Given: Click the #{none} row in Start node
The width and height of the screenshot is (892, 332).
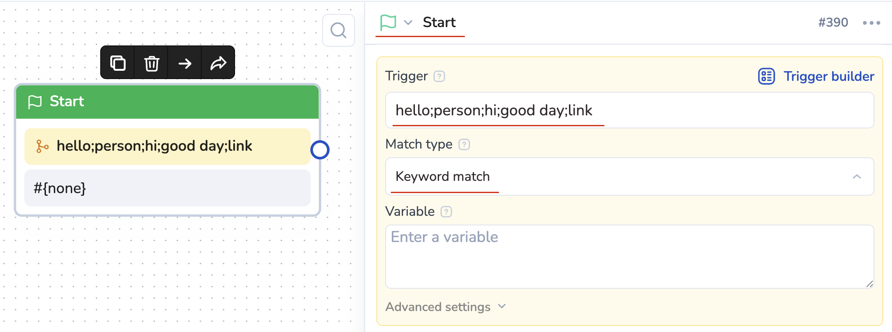Looking at the screenshot, I should tap(167, 188).
